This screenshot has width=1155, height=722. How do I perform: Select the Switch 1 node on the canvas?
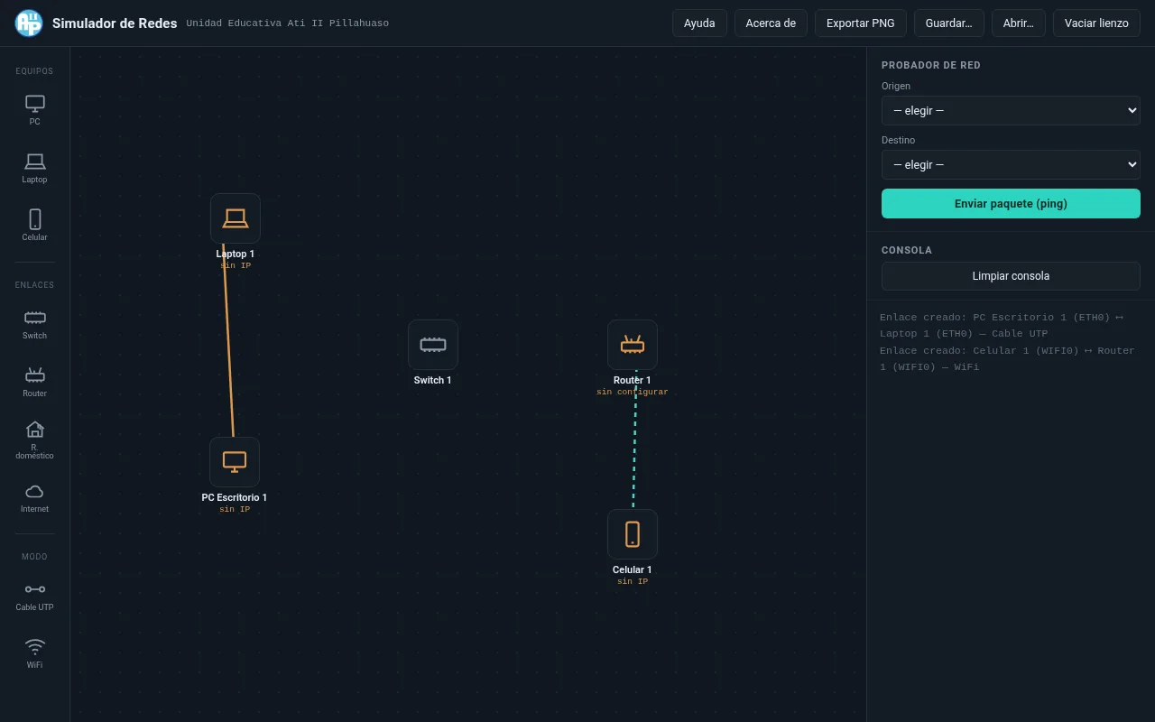433,345
